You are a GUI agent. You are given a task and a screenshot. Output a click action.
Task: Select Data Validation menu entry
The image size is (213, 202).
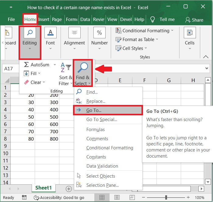pyautogui.click(x=108, y=166)
